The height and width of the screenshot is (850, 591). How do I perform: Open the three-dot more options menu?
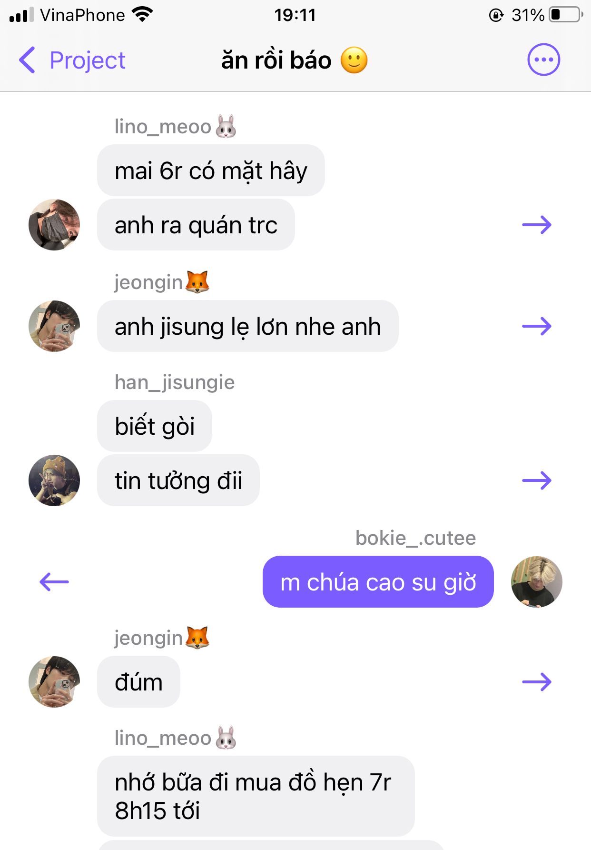click(543, 60)
